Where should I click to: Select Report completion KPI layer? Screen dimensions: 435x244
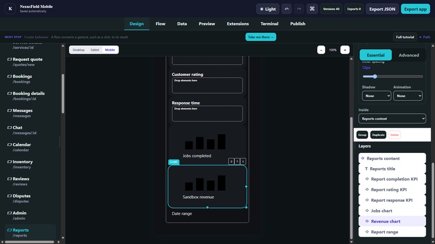tap(392, 179)
